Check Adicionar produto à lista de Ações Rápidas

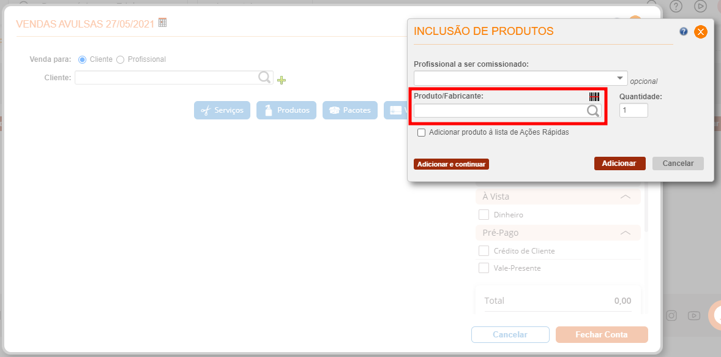click(421, 132)
